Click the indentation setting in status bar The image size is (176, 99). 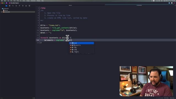[x=172, y=98]
